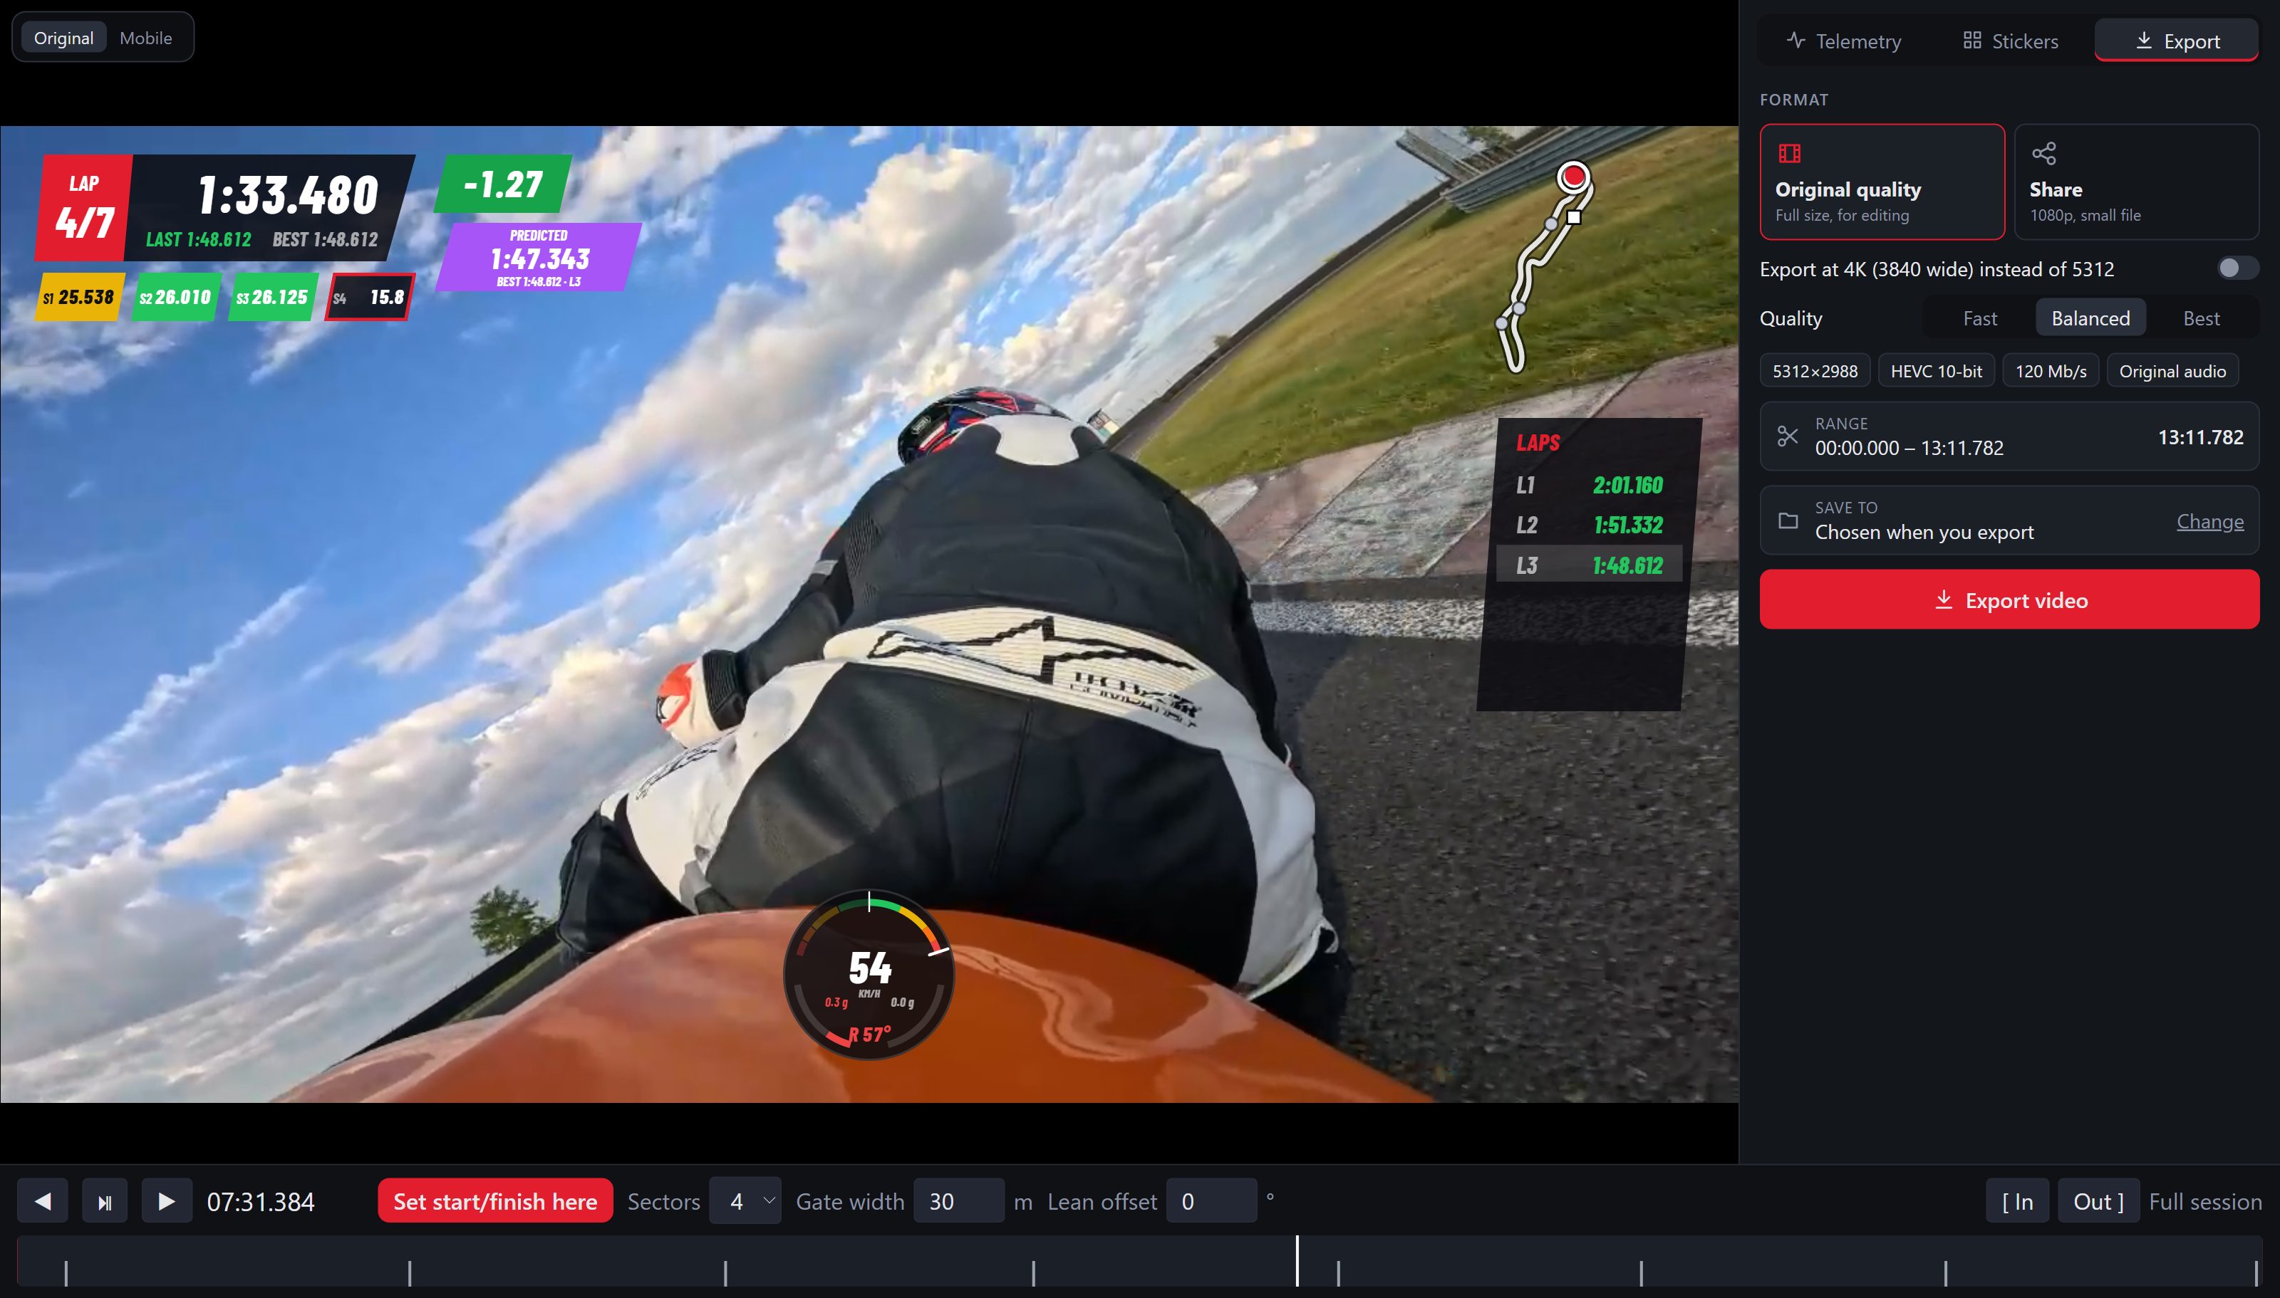Screen dimensions: 2280x1298
Task: Click the Lean offset input field
Action: (x=1211, y=1201)
